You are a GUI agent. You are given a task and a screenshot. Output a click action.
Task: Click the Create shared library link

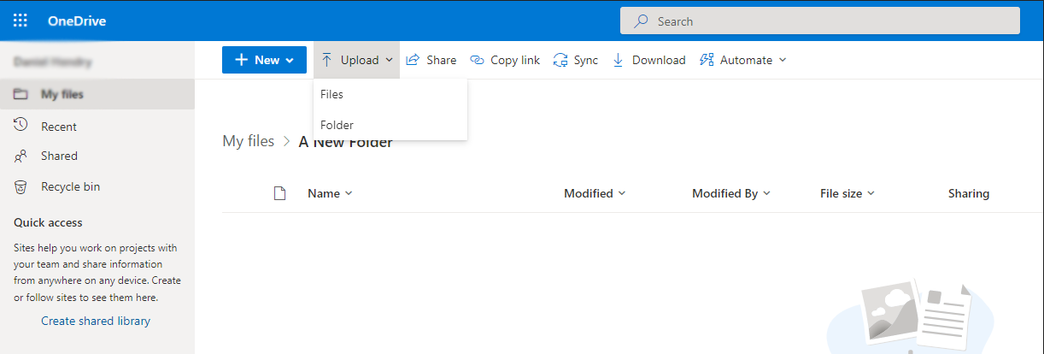coord(96,321)
